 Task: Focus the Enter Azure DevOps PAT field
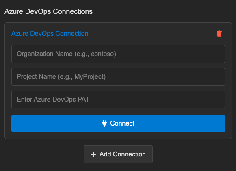118,100
